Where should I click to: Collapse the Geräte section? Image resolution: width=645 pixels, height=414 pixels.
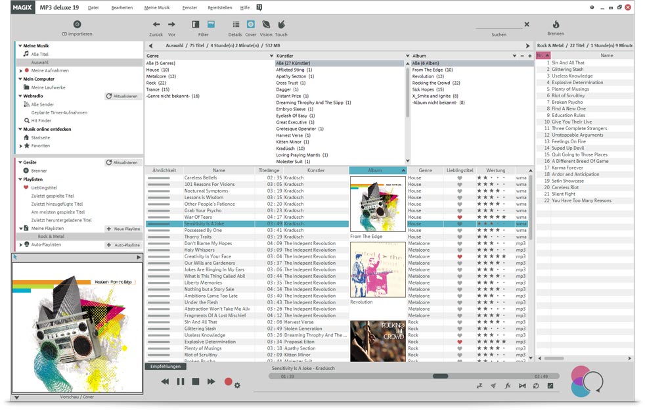(x=20, y=162)
